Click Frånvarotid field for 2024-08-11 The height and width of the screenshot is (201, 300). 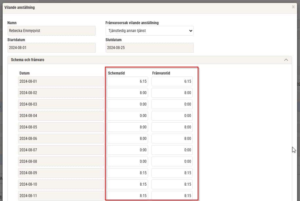172,195
